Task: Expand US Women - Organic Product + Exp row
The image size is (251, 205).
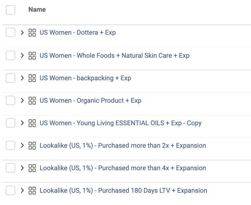Action: click(22, 101)
